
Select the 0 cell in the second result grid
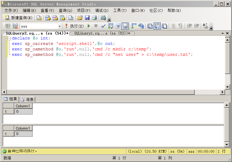pyautogui.click(x=23, y=134)
